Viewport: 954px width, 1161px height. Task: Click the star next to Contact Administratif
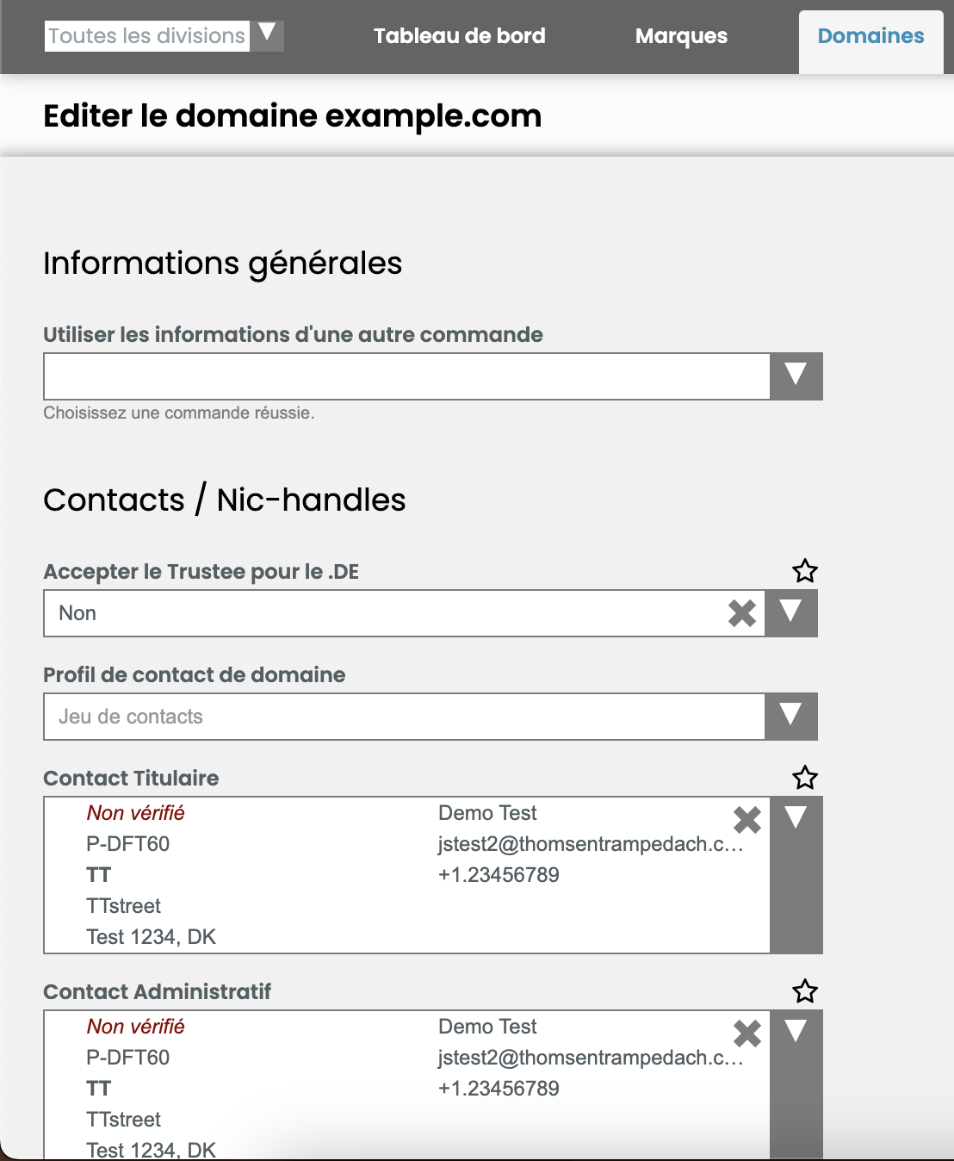pyautogui.click(x=805, y=991)
